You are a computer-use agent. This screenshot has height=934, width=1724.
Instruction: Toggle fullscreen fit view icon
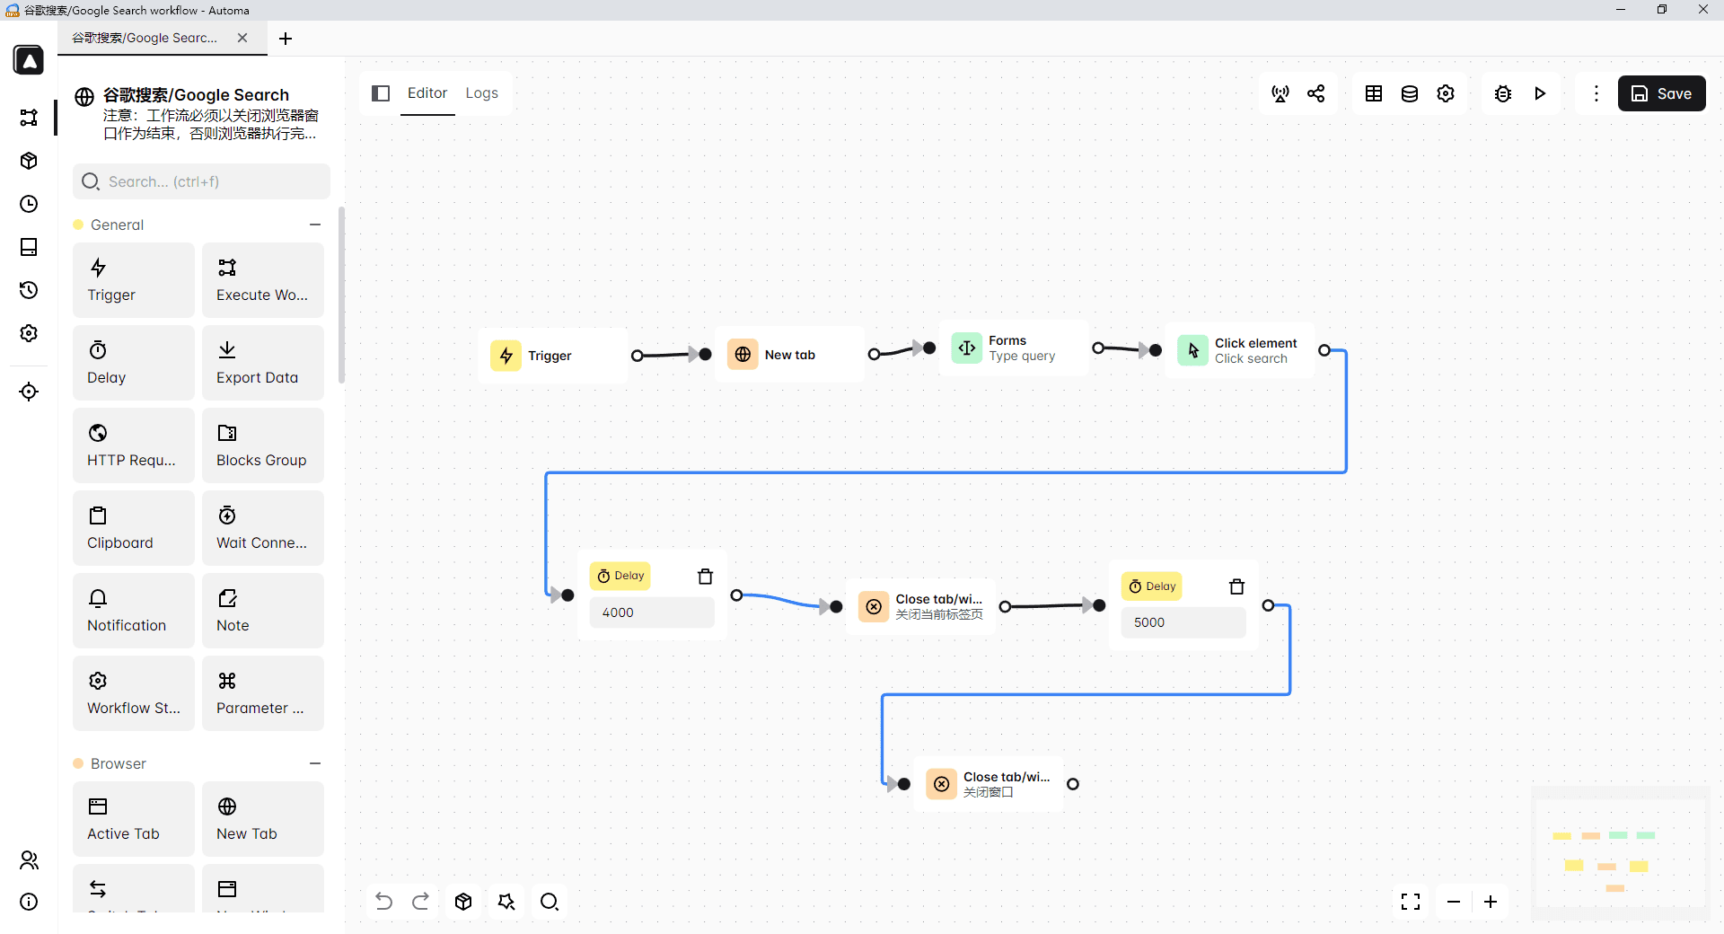coord(1411,902)
